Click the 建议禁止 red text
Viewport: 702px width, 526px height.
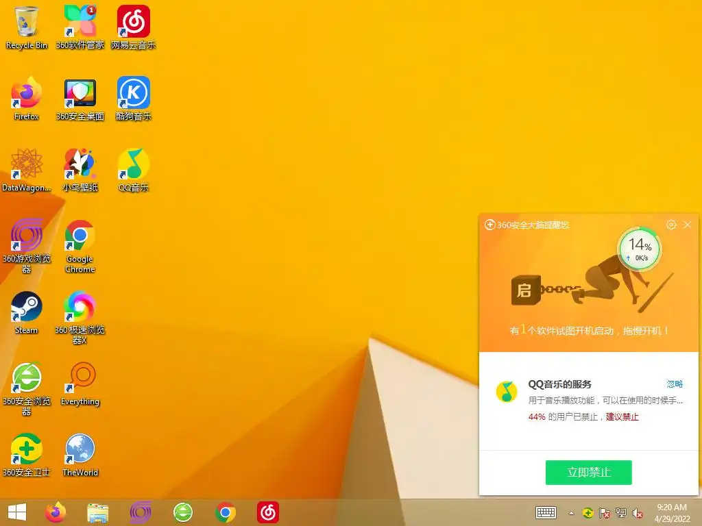[622, 417]
